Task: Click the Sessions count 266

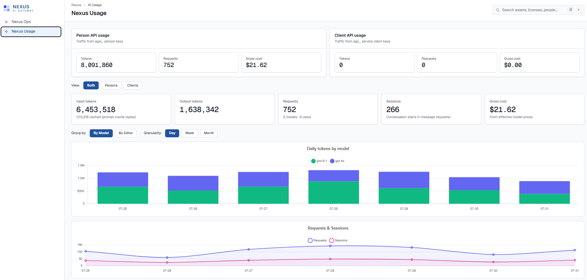Action: 393,110
